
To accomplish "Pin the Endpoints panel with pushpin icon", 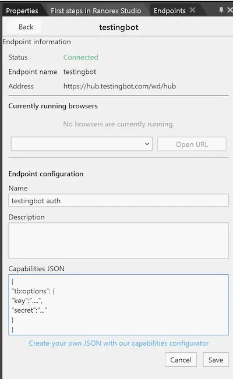I will (x=221, y=10).
